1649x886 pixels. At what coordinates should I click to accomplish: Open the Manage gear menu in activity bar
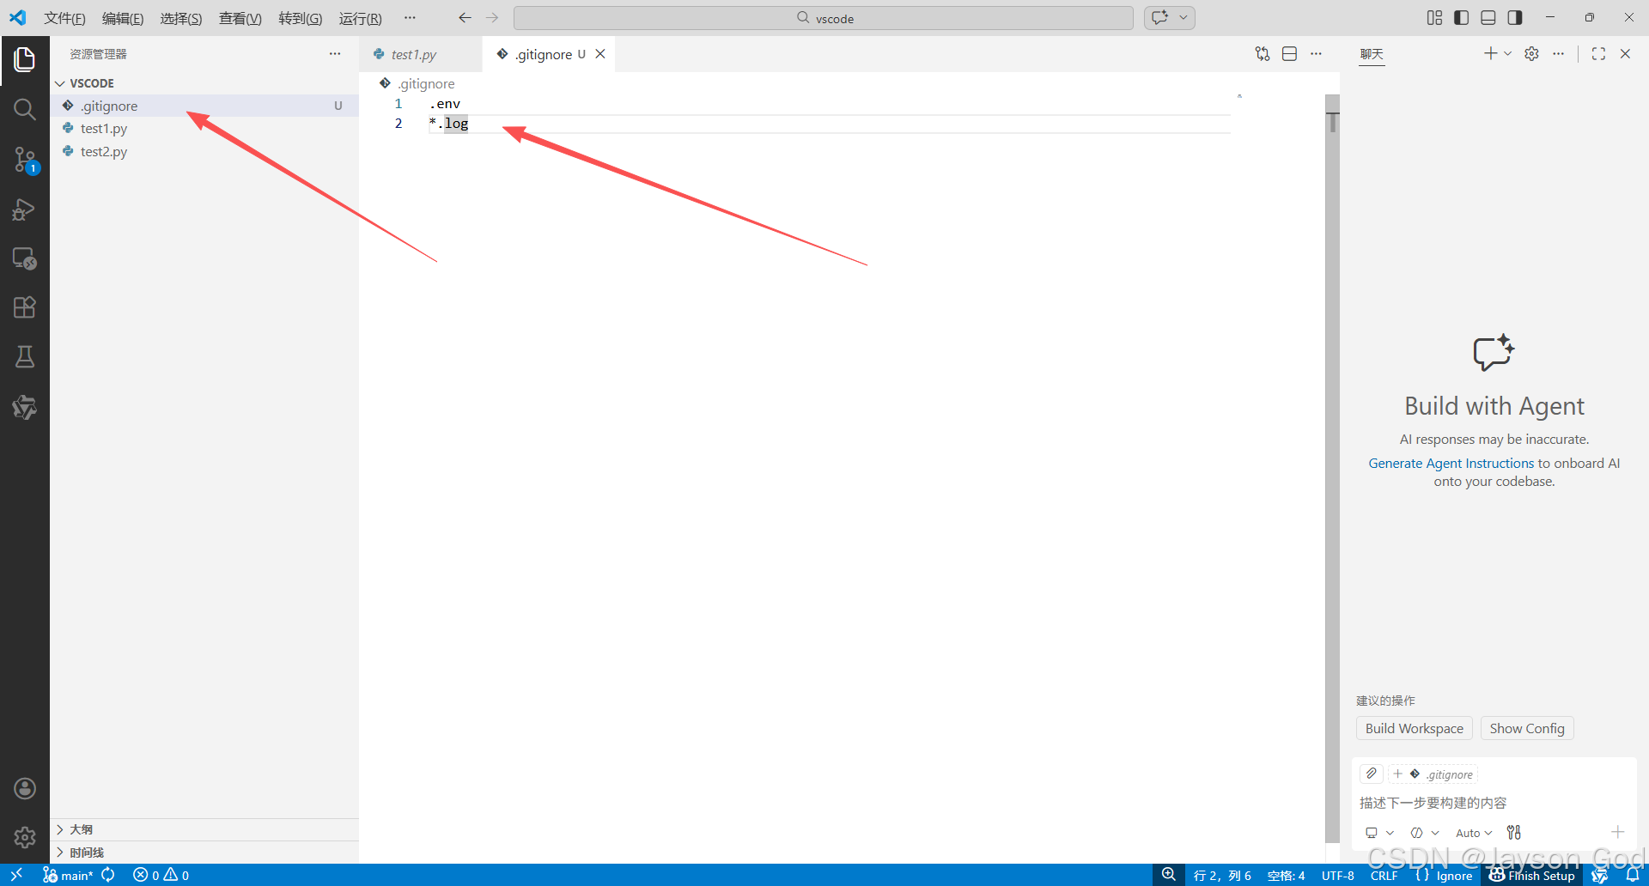(25, 837)
